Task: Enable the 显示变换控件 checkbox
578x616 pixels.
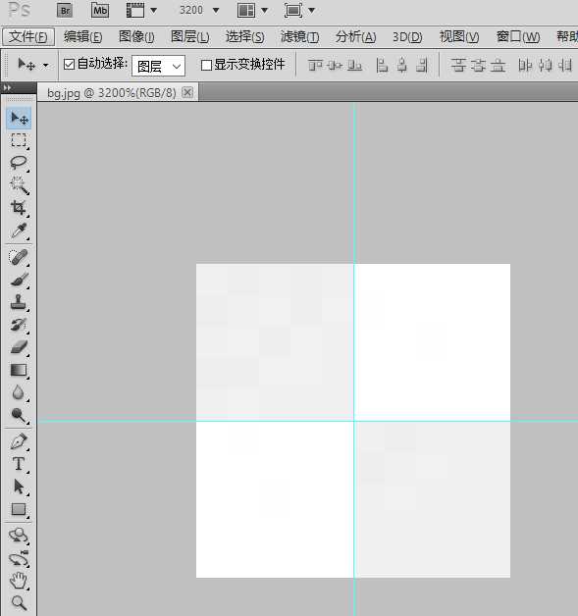Action: pos(206,65)
